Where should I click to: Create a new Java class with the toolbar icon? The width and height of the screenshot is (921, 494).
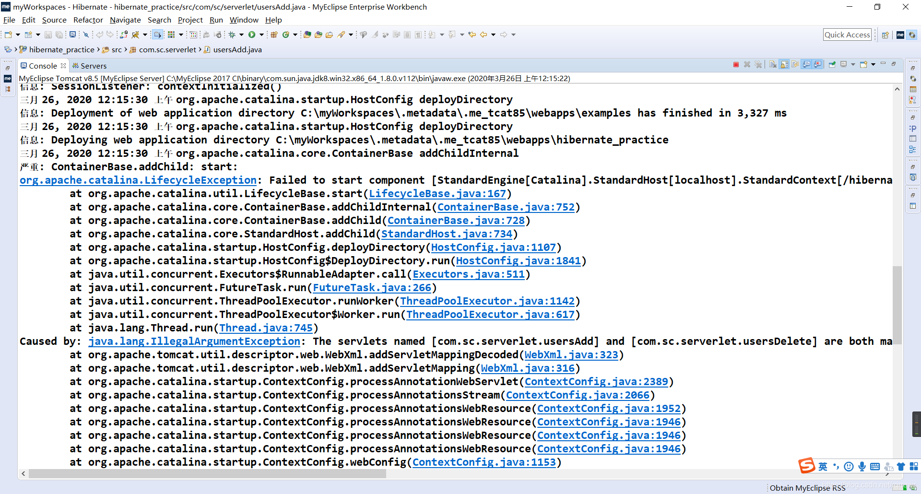[285, 35]
